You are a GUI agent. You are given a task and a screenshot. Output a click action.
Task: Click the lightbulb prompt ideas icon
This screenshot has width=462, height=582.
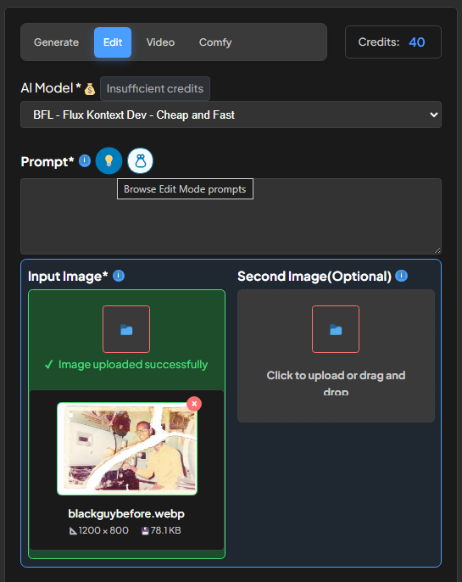(x=109, y=160)
